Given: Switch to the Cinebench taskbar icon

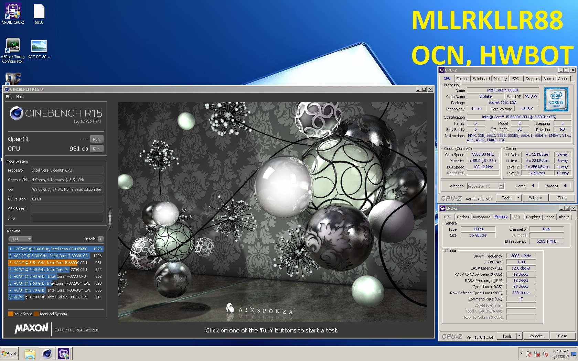Looking at the screenshot, I should [x=47, y=354].
